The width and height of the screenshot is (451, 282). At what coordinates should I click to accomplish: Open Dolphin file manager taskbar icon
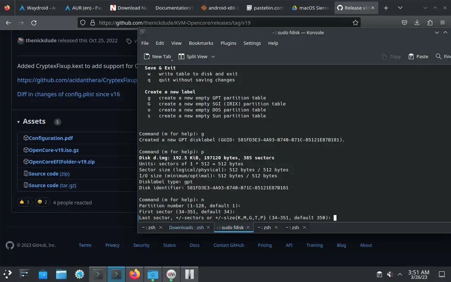(61, 274)
